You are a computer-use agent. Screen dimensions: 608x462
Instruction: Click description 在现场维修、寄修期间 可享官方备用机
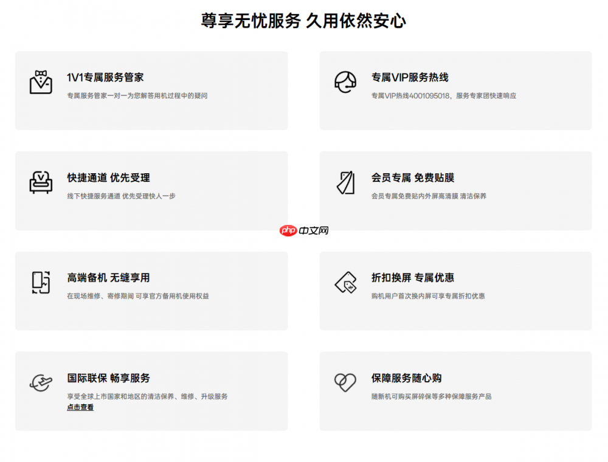pyautogui.click(x=138, y=296)
